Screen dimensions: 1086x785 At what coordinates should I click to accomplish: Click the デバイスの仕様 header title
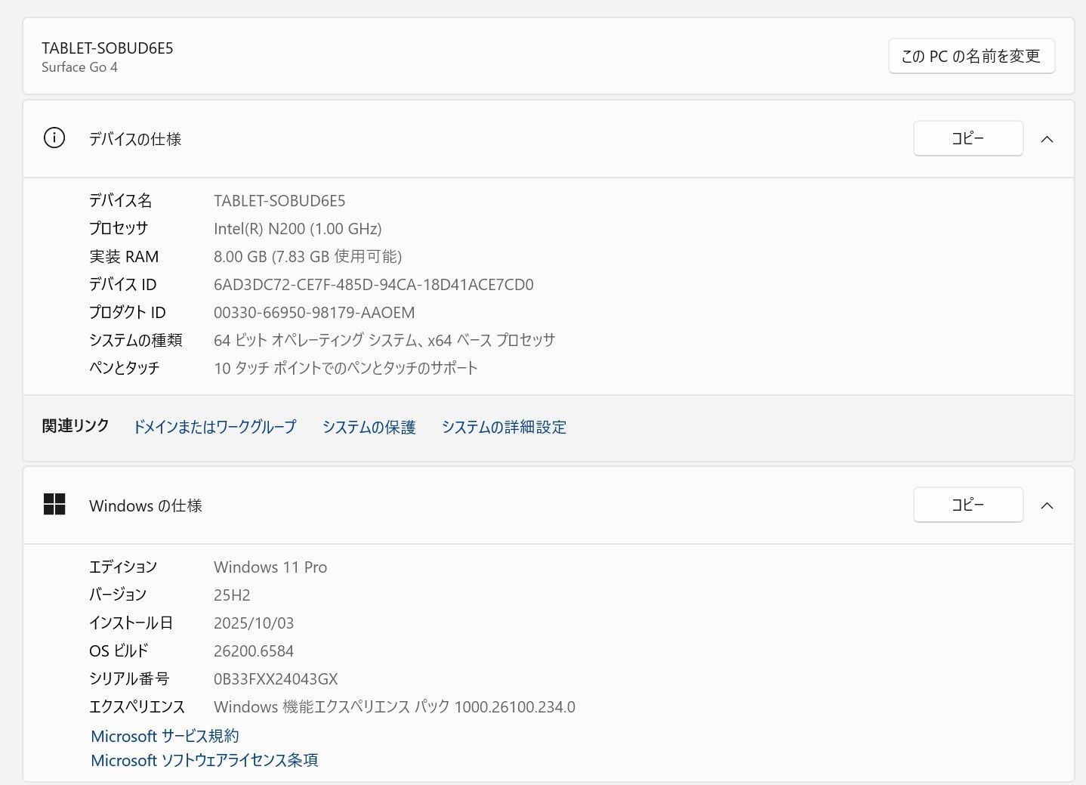click(x=135, y=139)
